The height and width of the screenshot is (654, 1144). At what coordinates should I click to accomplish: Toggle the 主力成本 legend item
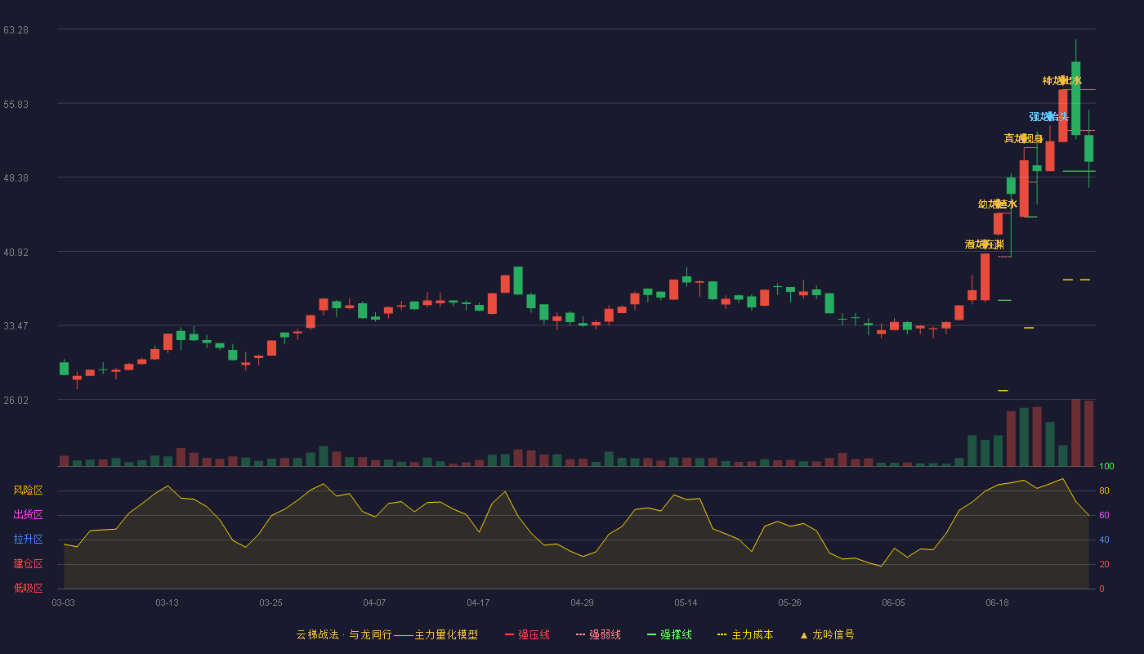pyautogui.click(x=745, y=634)
